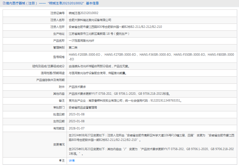Select the registrant address beginning 安徽省合肥市望江西路800号
The width and height of the screenshot is (239, 165).
(x=115, y=27)
